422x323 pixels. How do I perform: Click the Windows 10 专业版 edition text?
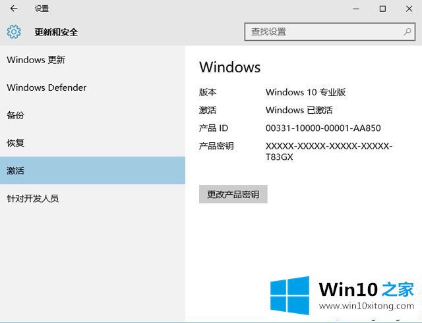click(305, 92)
